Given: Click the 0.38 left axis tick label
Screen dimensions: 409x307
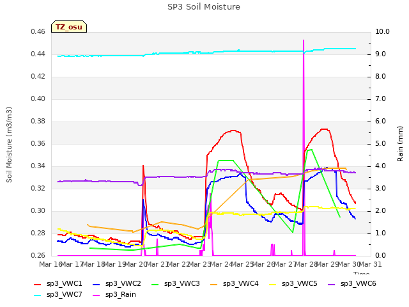Looking at the screenshot, I should click(x=38, y=122).
